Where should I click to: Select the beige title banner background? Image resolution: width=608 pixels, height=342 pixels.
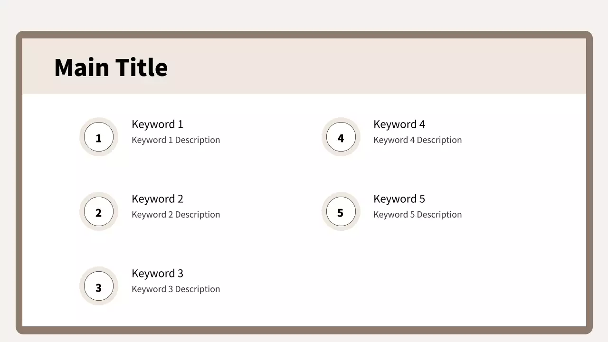click(380, 66)
